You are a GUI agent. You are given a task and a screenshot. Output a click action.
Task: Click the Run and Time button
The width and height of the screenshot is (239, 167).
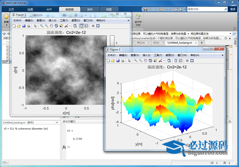138,19
